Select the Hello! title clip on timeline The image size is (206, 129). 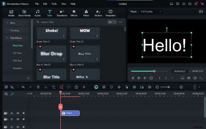pos(70,113)
